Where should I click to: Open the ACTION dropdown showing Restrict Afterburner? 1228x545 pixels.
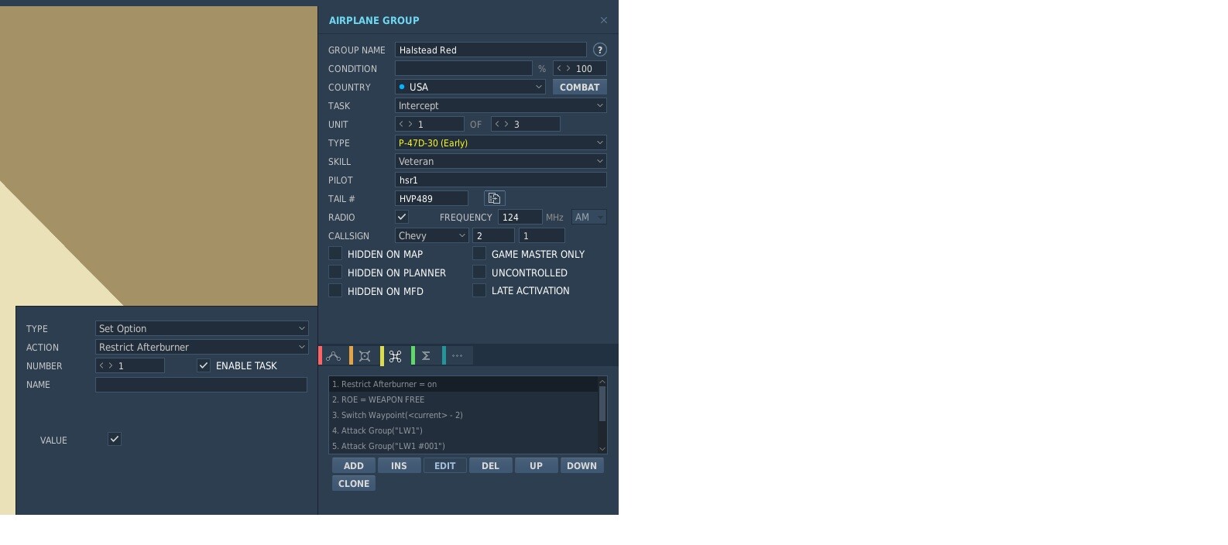pyautogui.click(x=201, y=347)
